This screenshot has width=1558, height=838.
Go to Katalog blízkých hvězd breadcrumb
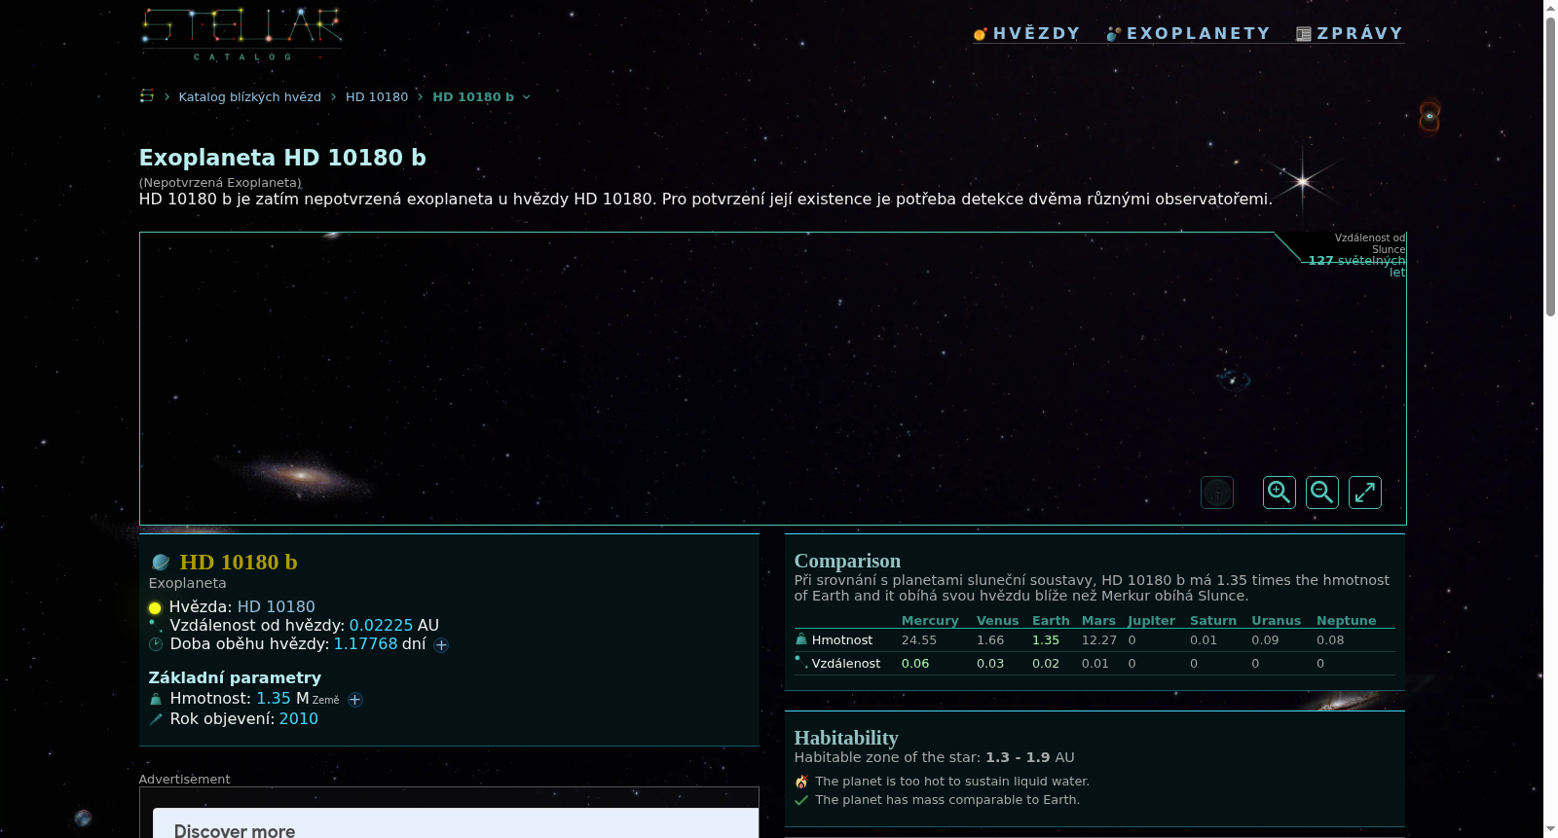tap(249, 97)
